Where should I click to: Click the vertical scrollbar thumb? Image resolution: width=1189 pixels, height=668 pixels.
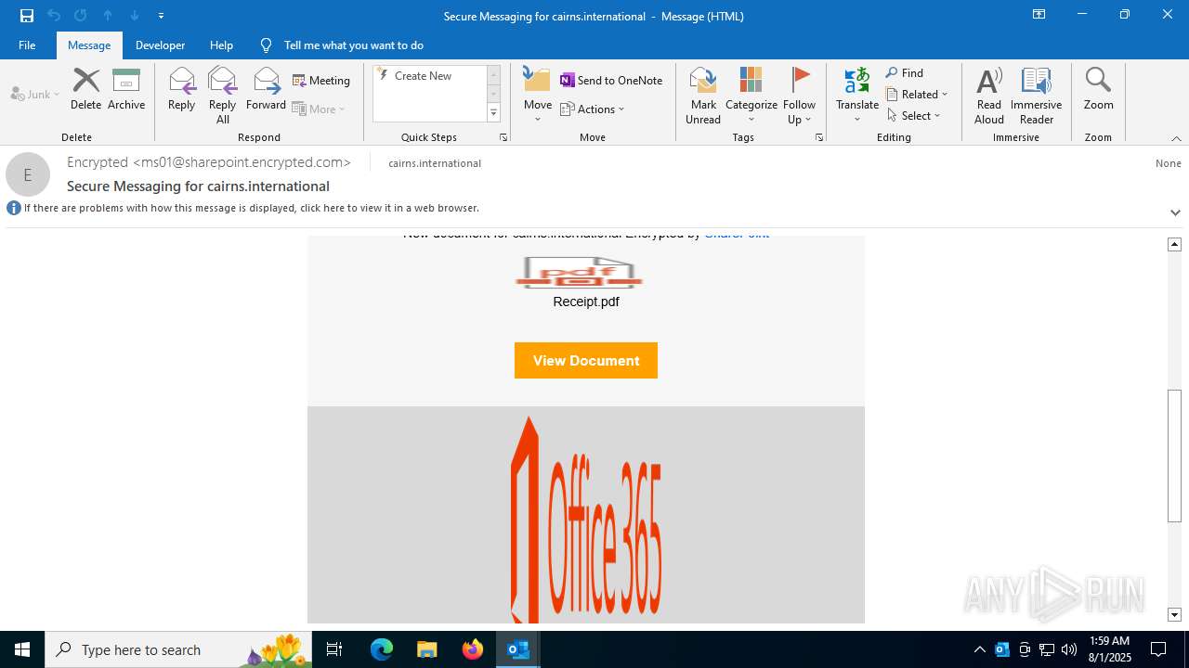1174,456
